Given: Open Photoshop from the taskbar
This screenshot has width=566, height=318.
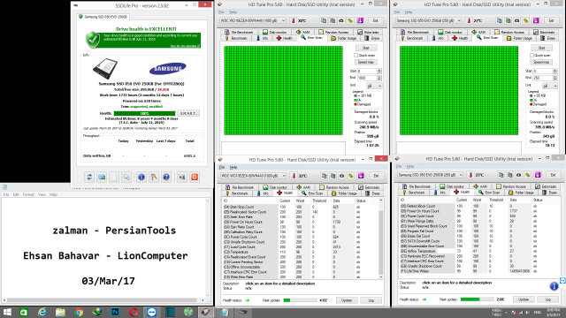Looking at the screenshot, I should click(115, 312).
